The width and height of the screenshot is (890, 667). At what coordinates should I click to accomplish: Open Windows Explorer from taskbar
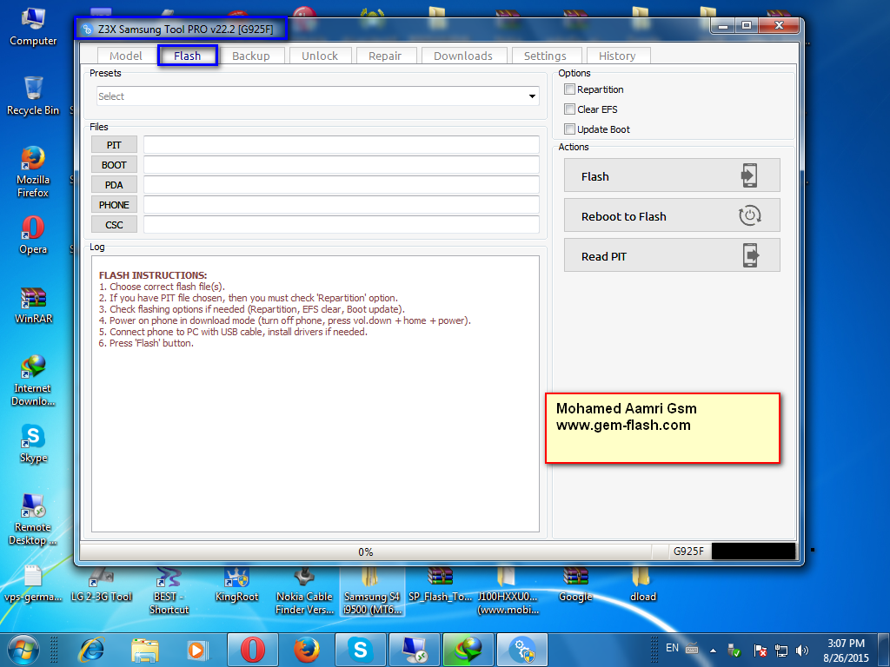click(x=145, y=650)
